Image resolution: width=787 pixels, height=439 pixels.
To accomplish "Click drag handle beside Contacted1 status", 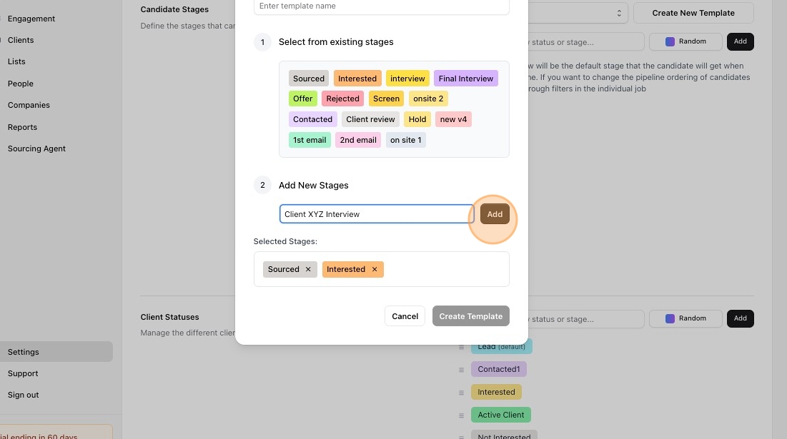I will [x=461, y=370].
